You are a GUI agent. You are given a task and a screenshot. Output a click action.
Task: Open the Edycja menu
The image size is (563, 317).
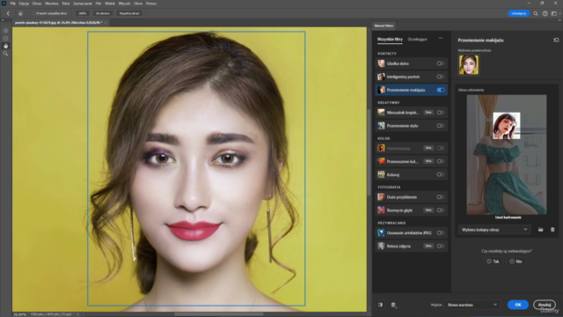(x=24, y=4)
